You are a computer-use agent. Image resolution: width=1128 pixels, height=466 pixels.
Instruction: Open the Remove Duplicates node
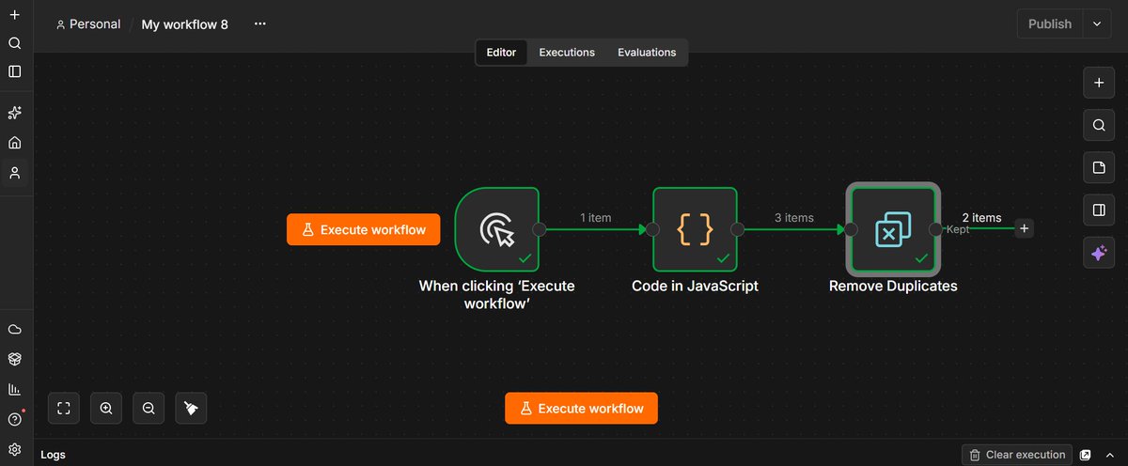click(x=892, y=228)
